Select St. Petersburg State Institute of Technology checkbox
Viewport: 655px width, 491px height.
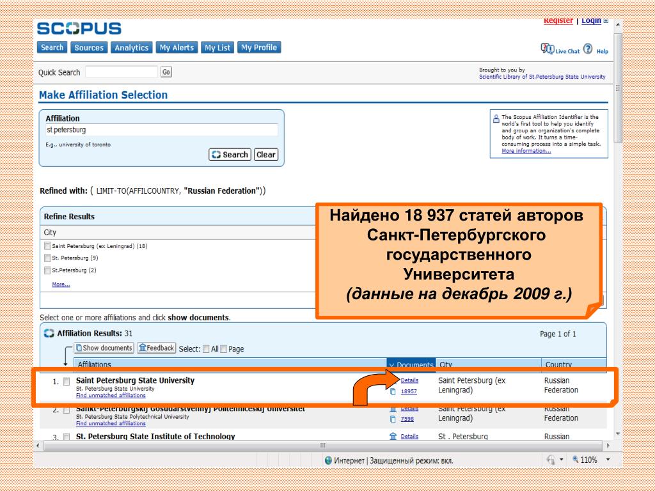[x=67, y=437]
